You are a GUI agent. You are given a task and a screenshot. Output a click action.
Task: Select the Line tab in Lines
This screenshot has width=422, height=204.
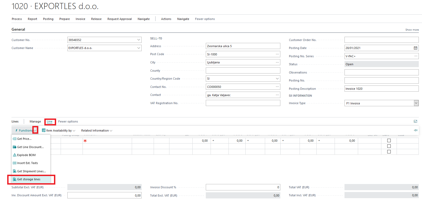tap(50, 121)
